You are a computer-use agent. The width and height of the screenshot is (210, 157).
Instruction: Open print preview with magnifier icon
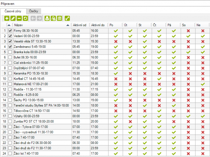point(53,19)
